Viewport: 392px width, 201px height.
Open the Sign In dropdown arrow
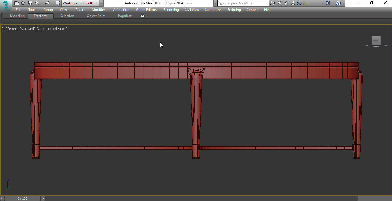[x=322, y=3]
